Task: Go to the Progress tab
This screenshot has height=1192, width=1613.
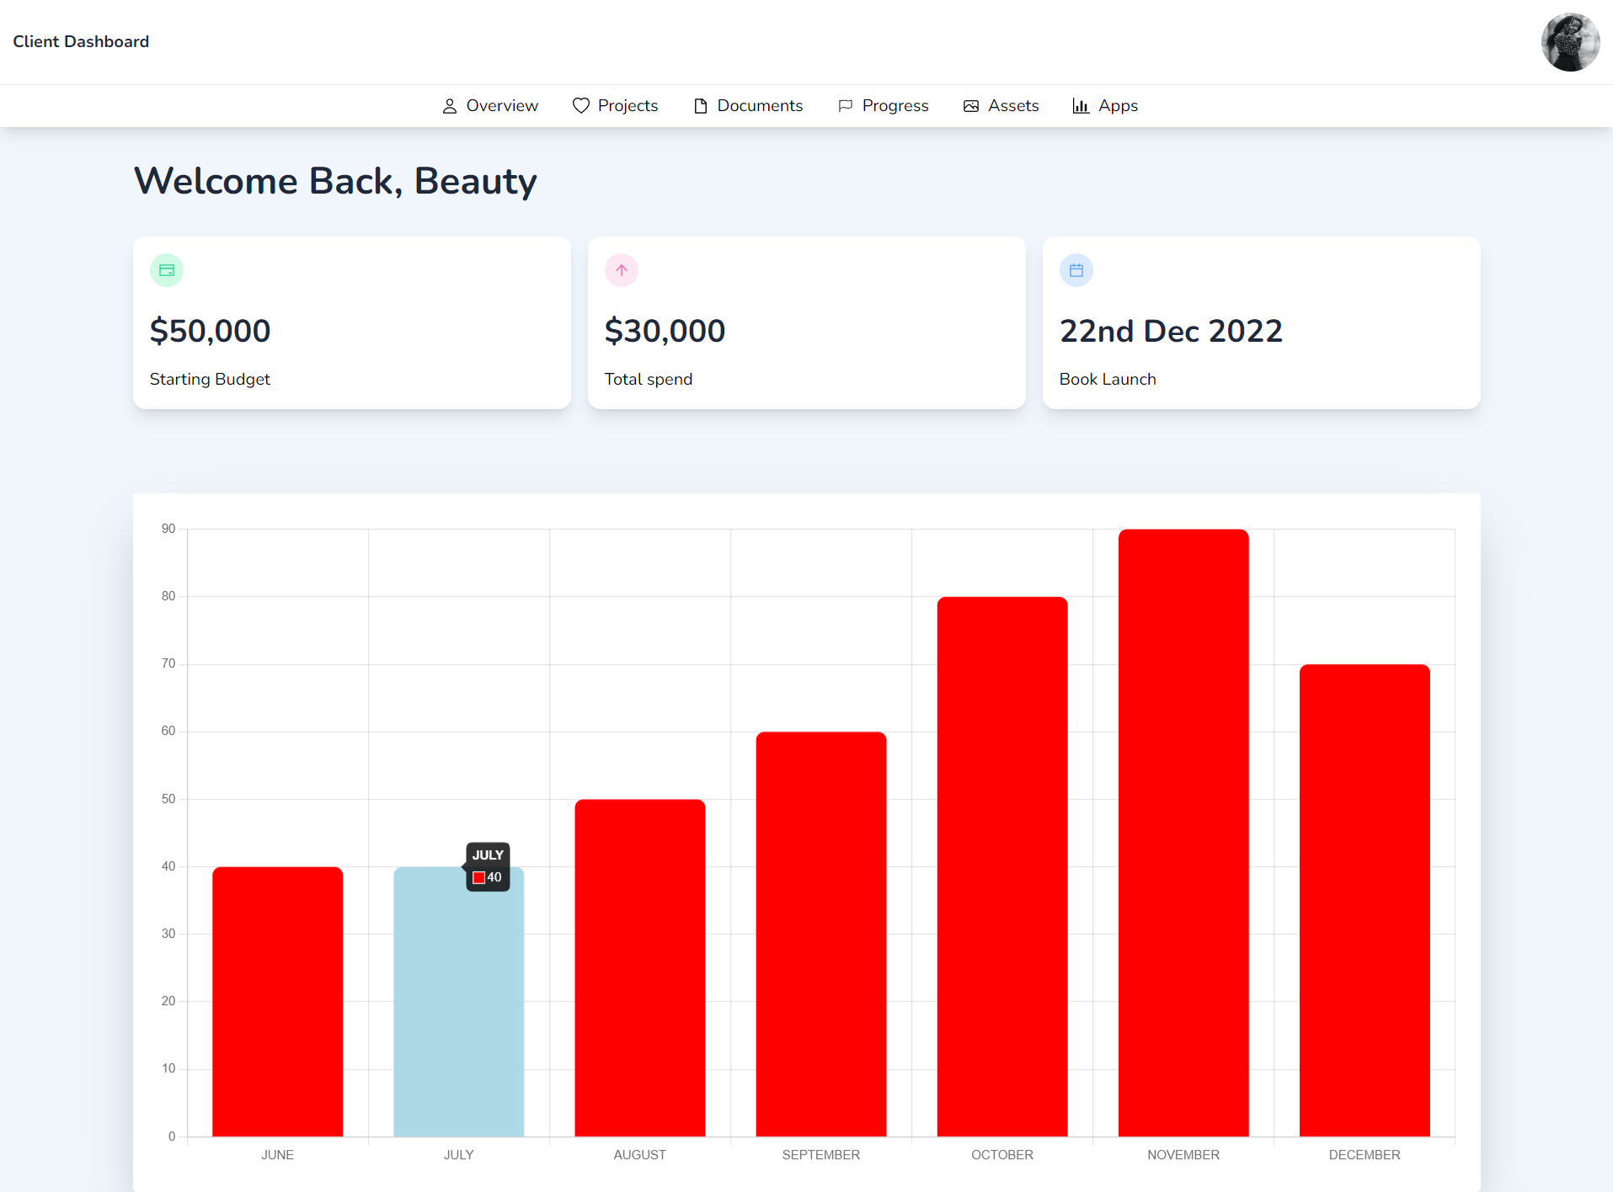Action: (x=883, y=106)
